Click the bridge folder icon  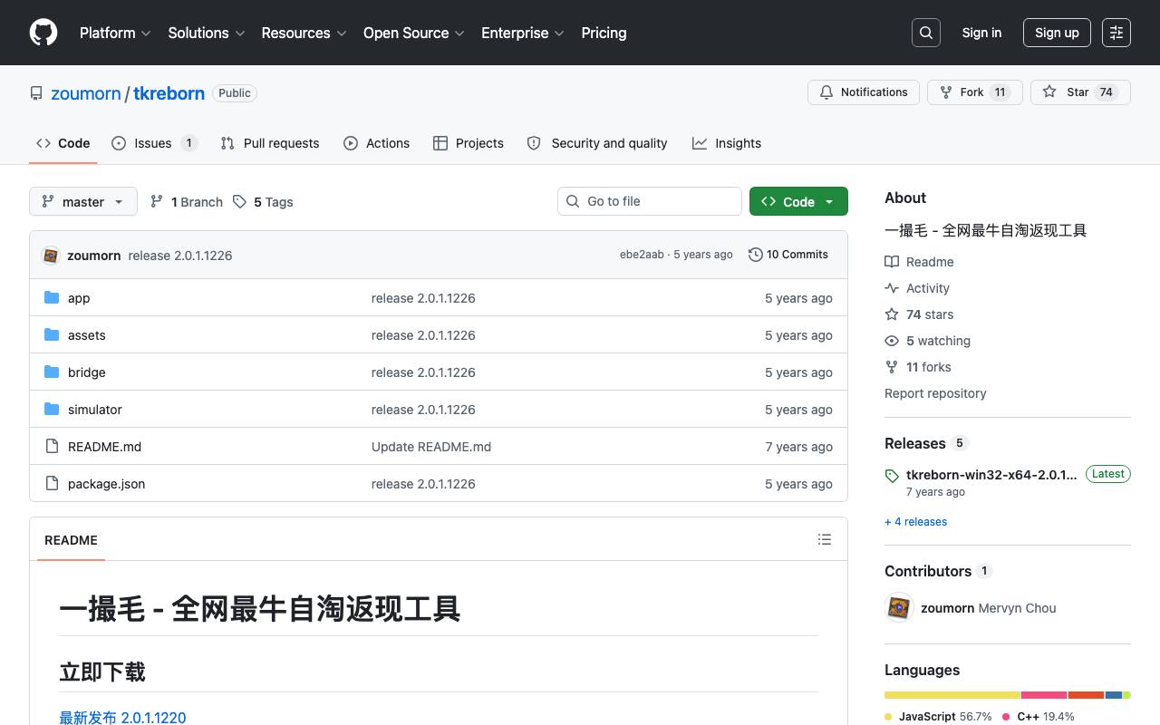(x=52, y=372)
